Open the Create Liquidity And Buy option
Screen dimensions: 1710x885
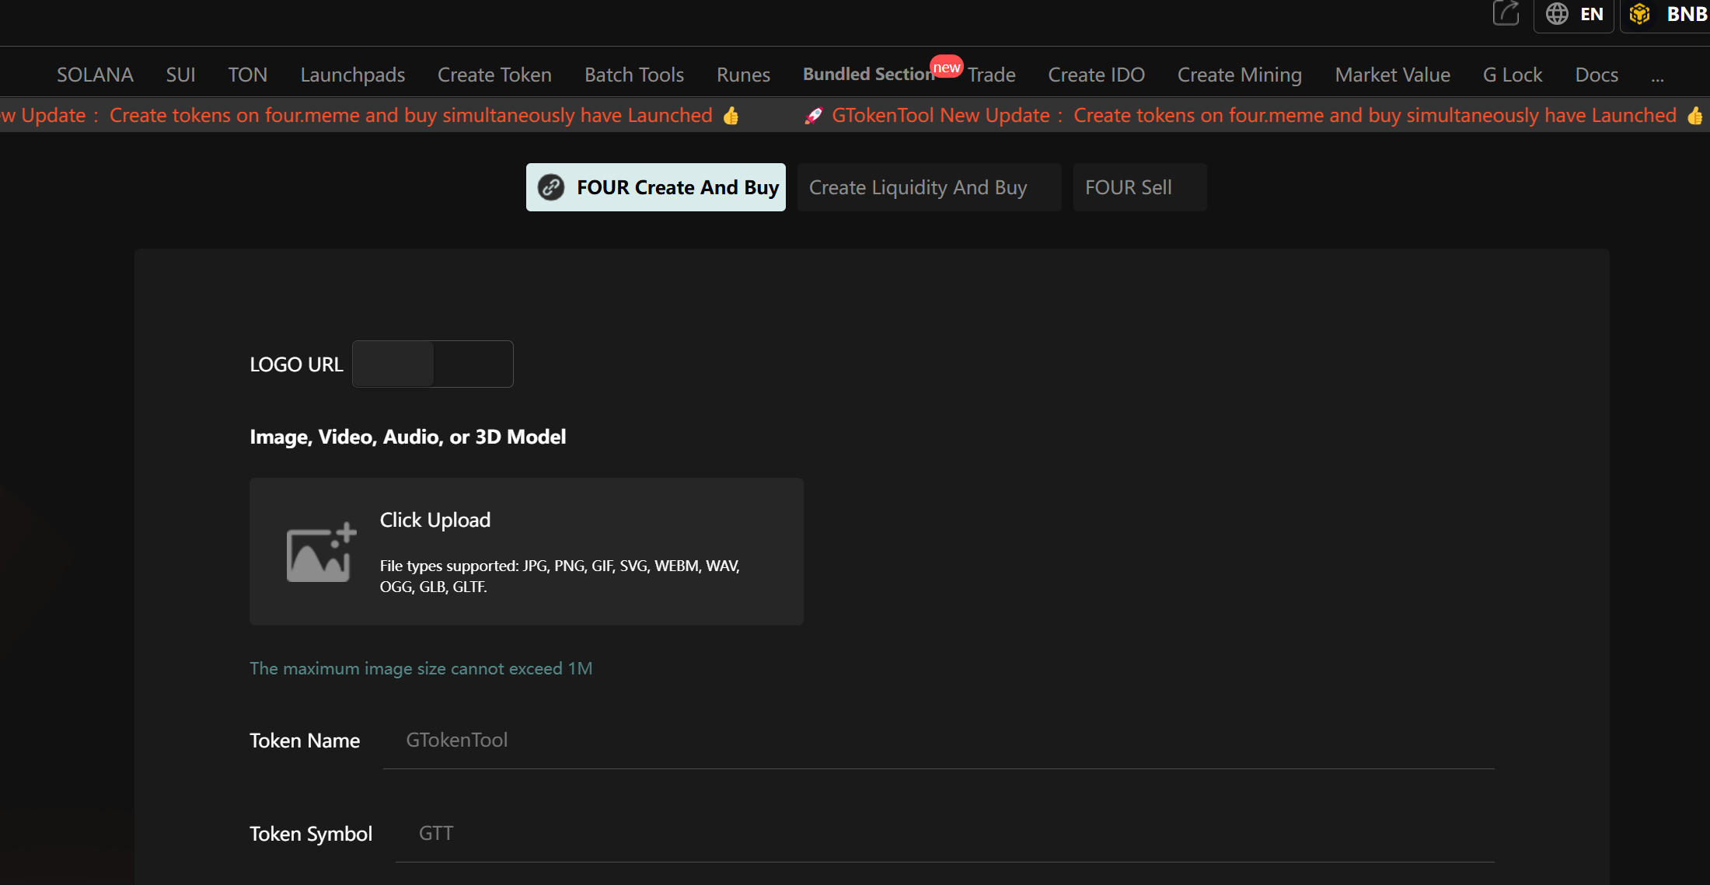918,187
